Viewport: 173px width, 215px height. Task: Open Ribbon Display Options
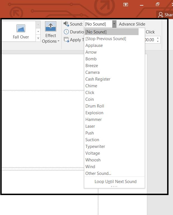coord(126,4)
